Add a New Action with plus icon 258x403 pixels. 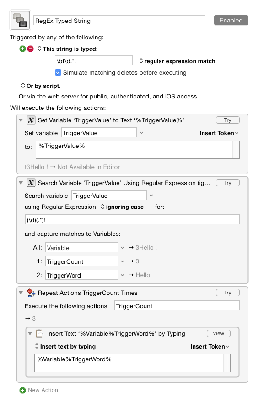[x=22, y=390]
